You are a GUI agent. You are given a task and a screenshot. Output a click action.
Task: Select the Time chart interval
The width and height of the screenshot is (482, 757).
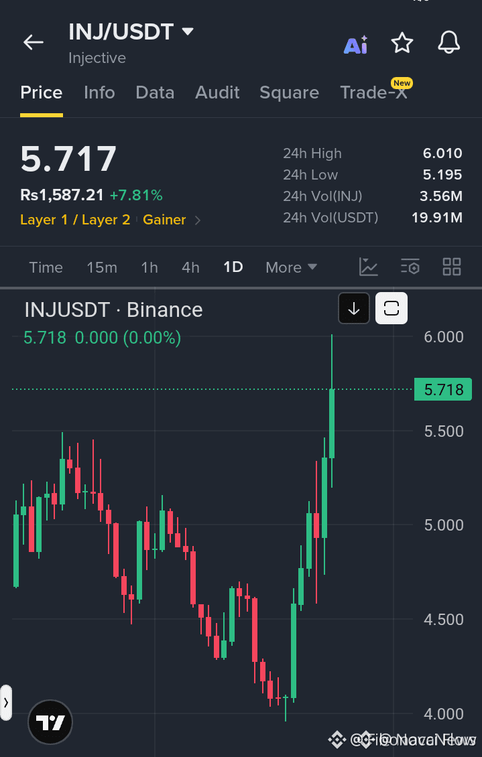46,267
